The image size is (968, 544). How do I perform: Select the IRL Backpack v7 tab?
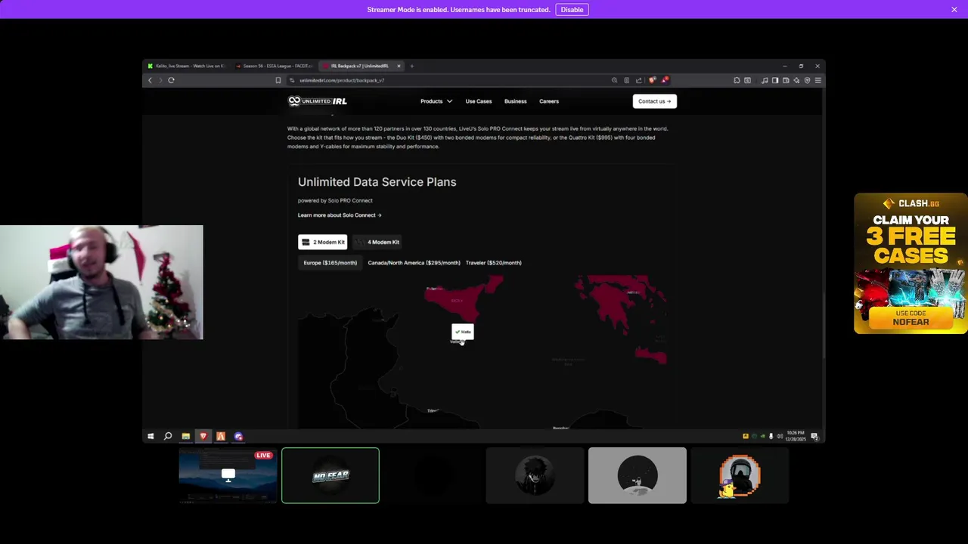[x=358, y=66]
